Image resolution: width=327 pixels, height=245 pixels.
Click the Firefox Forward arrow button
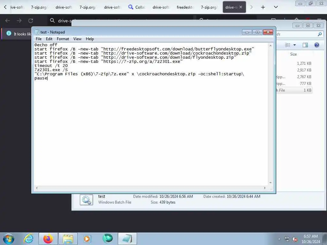coord(19,21)
